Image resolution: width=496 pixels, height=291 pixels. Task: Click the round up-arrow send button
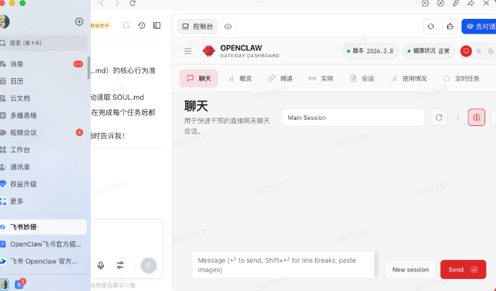pyautogui.click(x=149, y=265)
